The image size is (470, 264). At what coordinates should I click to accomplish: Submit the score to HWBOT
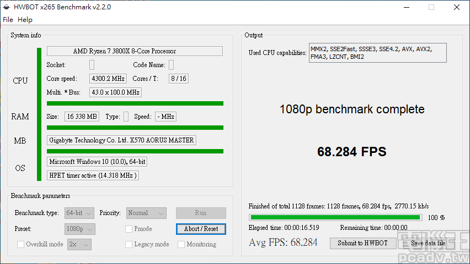tap(362, 243)
